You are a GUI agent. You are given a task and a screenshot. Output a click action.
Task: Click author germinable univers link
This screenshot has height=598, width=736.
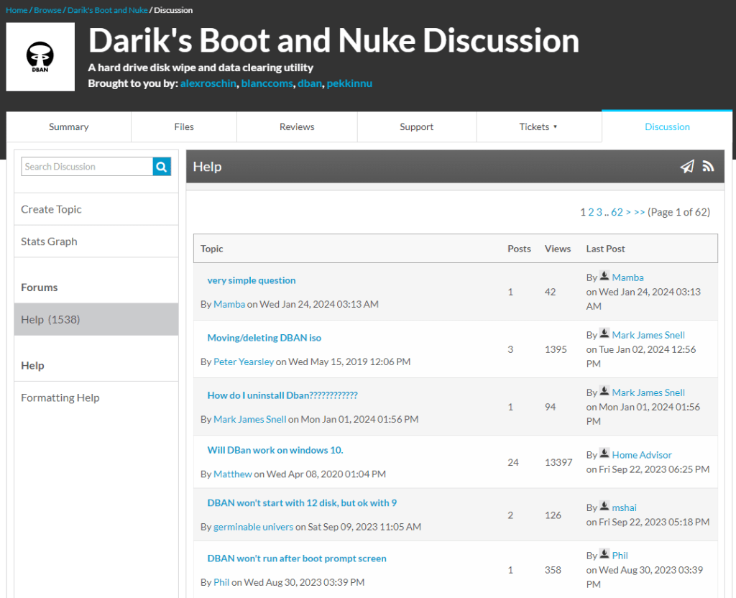(x=254, y=527)
